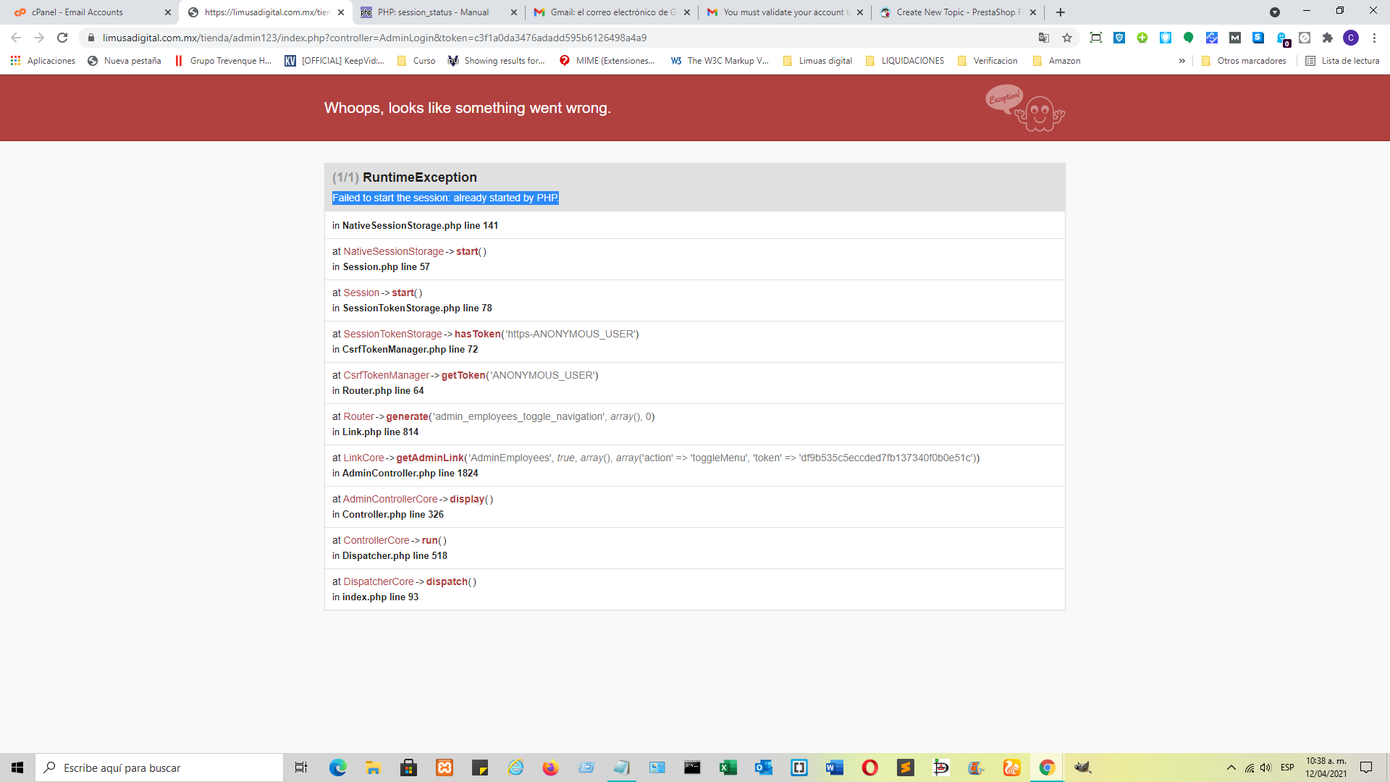Switch to PHP session_status Manual tab
This screenshot has width=1390, height=782.
[x=433, y=12]
